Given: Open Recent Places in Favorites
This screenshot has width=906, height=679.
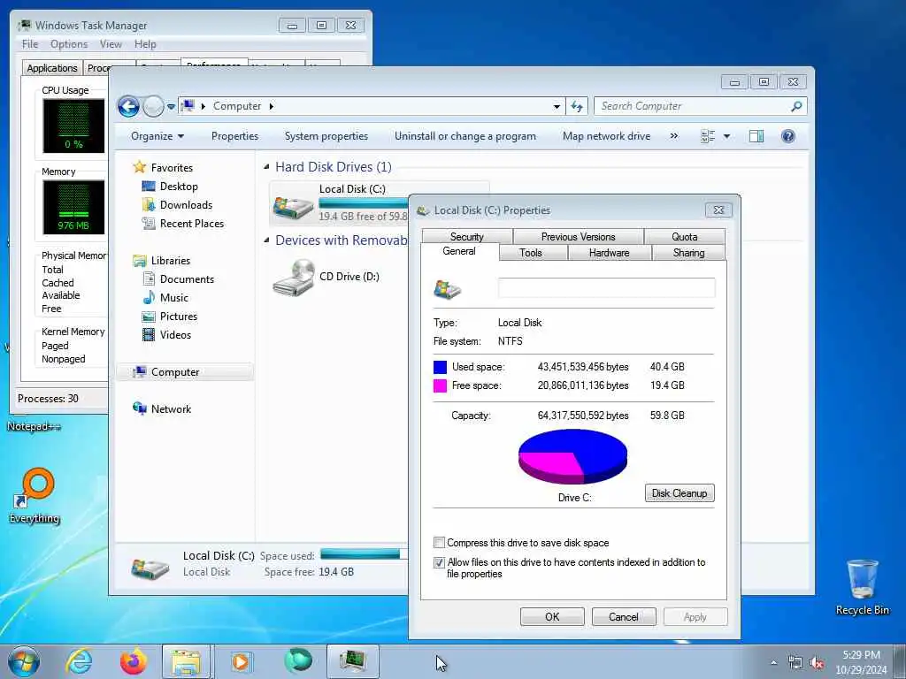Looking at the screenshot, I should pos(191,224).
